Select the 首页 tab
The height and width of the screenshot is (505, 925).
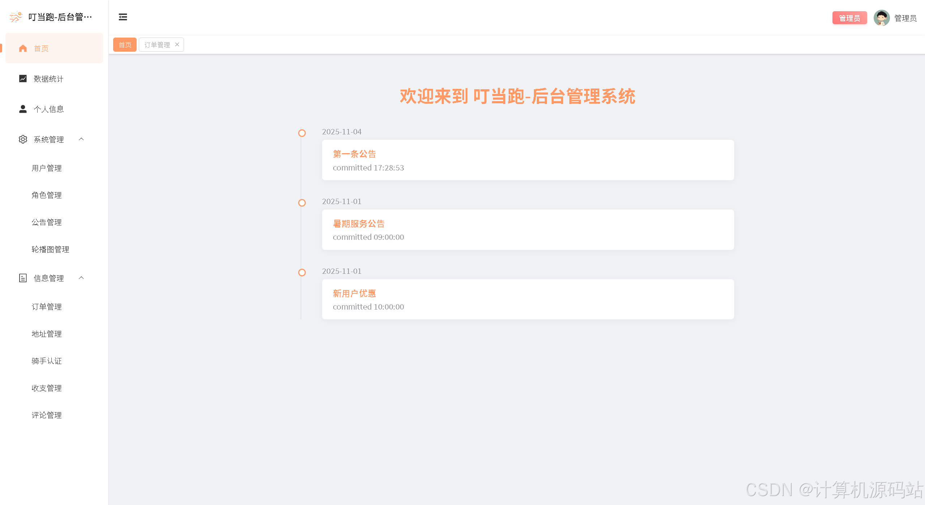point(124,44)
